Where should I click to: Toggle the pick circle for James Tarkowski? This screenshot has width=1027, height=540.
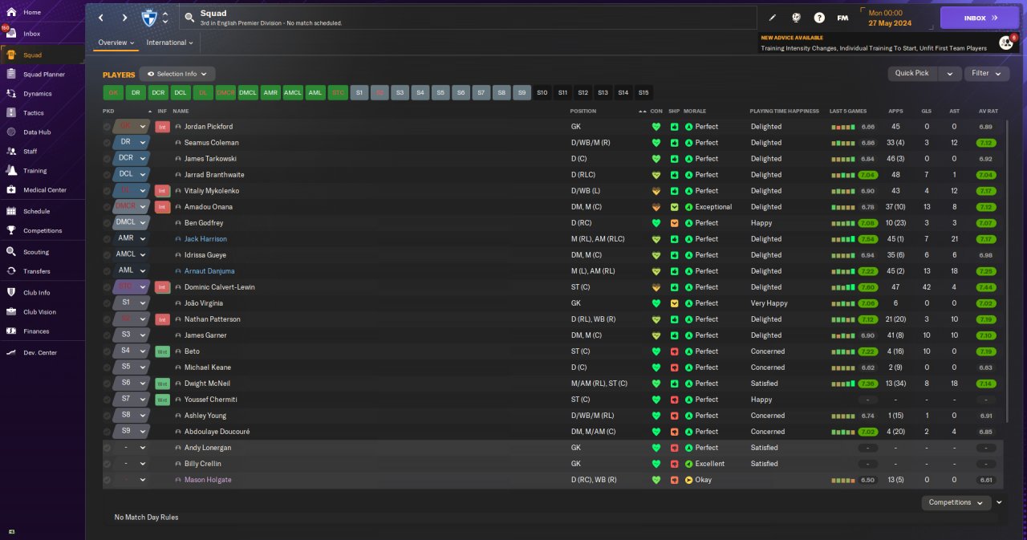pyautogui.click(x=108, y=159)
